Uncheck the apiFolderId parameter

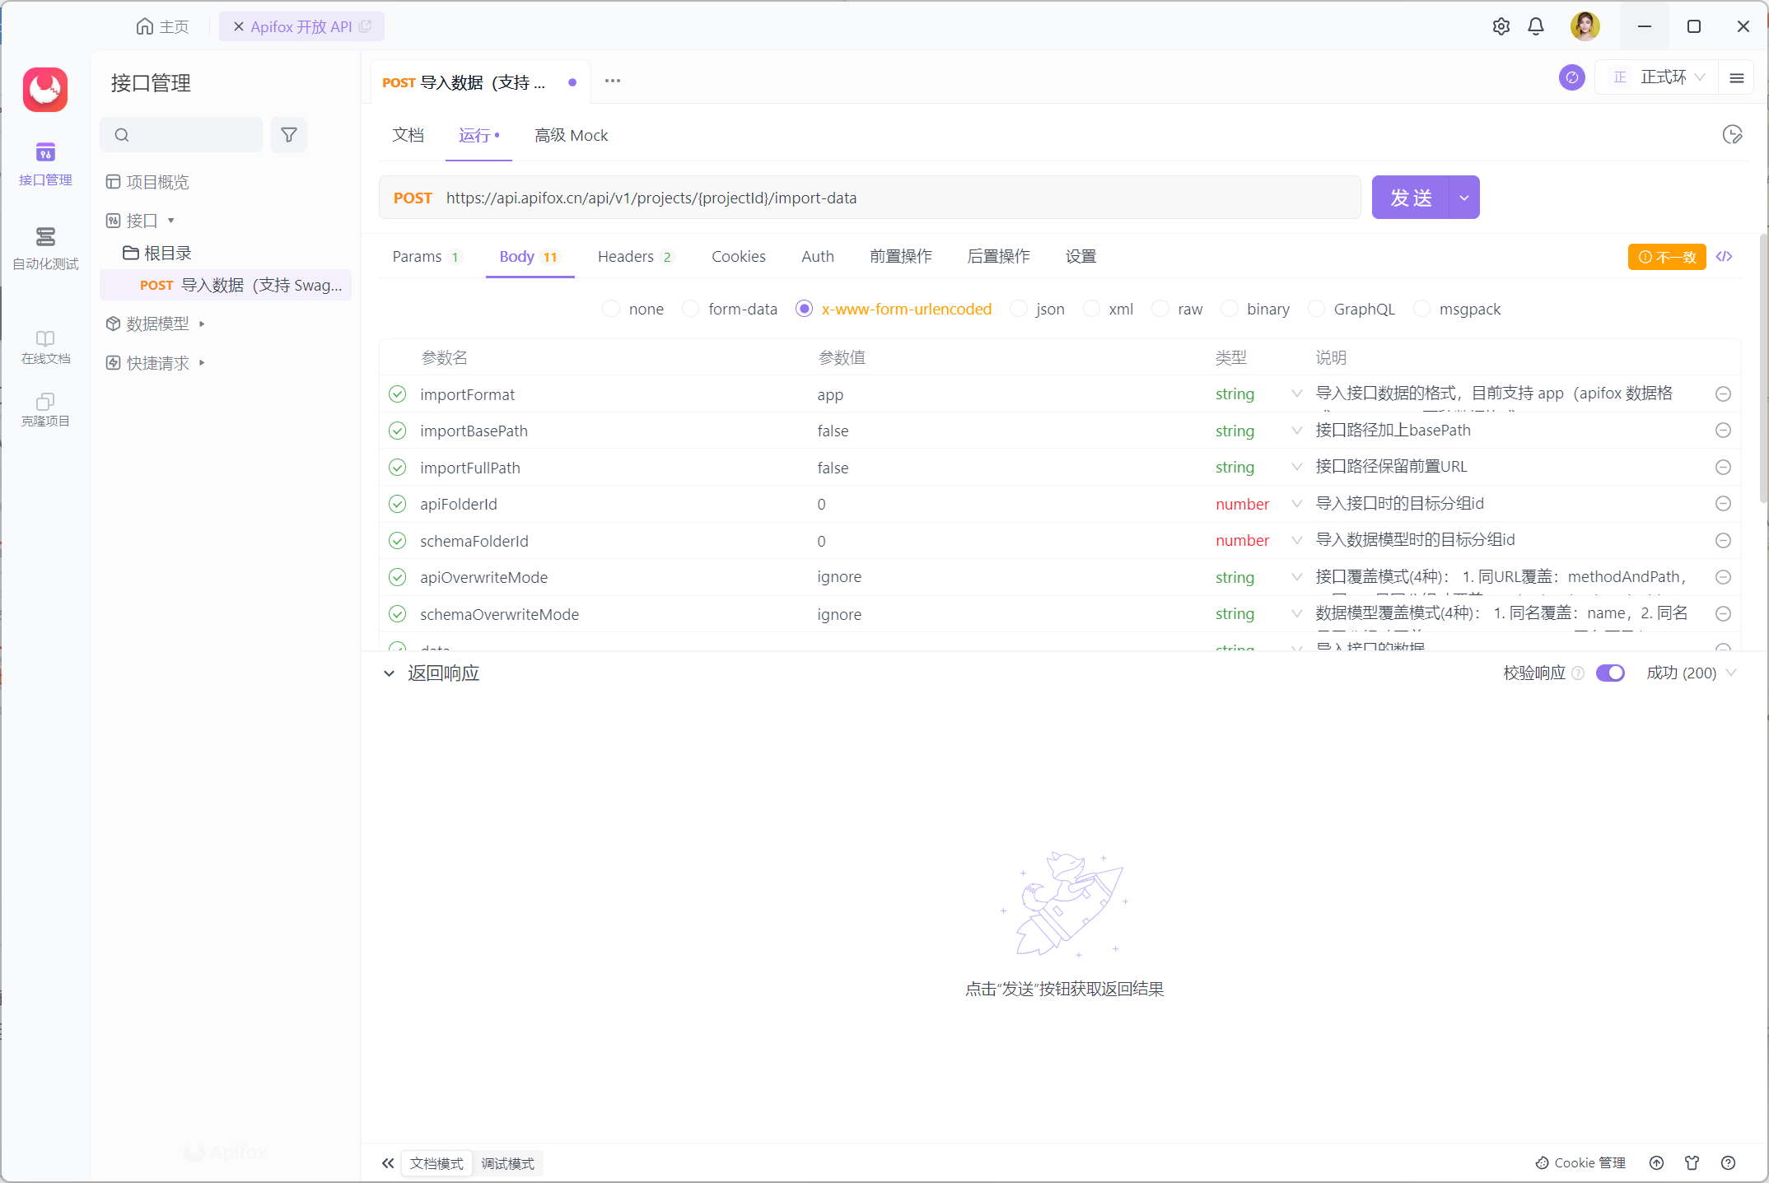tap(398, 504)
